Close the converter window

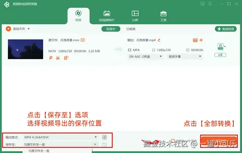coord(236,3)
